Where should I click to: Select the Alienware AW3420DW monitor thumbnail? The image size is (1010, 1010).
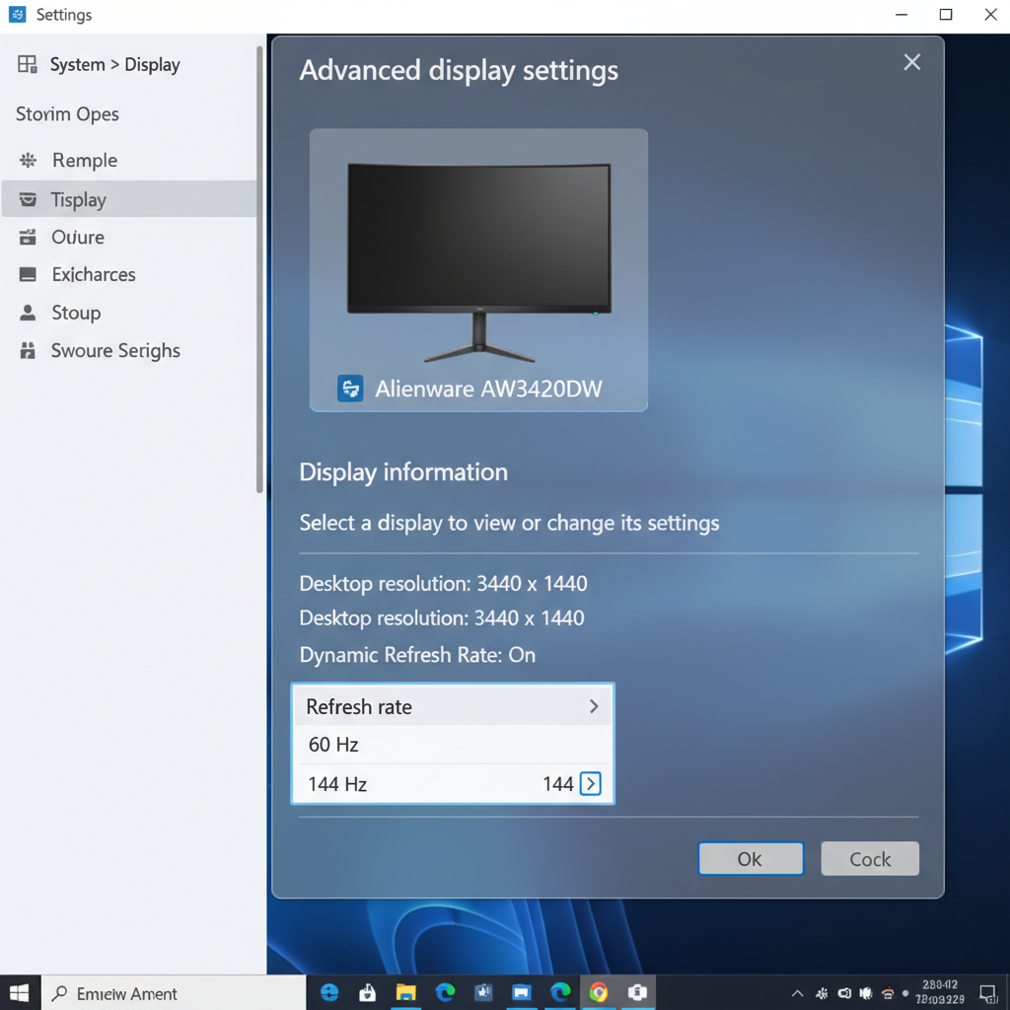pyautogui.click(x=478, y=269)
